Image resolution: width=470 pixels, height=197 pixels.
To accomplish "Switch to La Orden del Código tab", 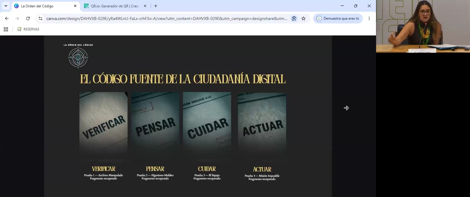I will click(46, 6).
